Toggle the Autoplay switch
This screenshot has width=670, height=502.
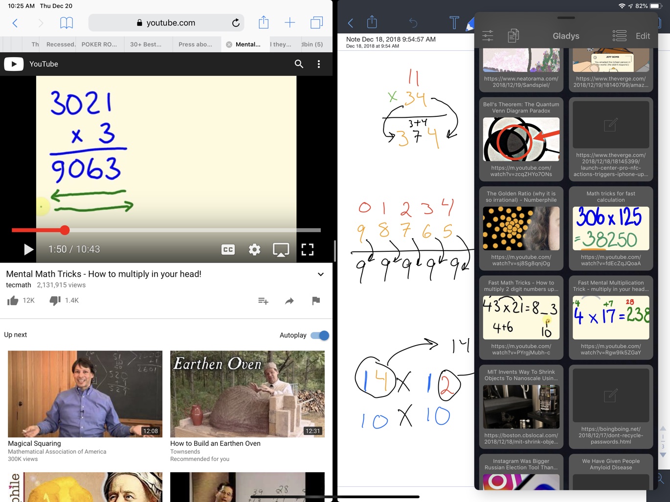coord(320,335)
